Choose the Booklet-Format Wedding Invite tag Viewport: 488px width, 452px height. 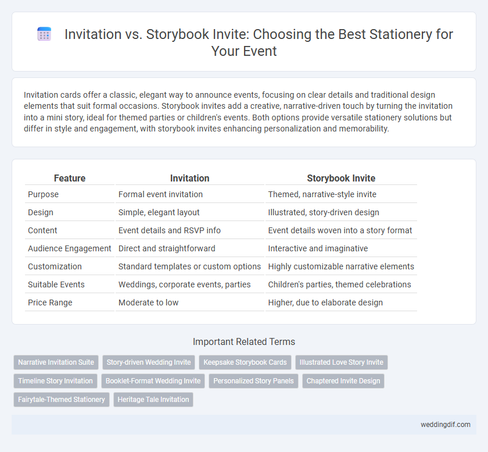[x=153, y=381]
